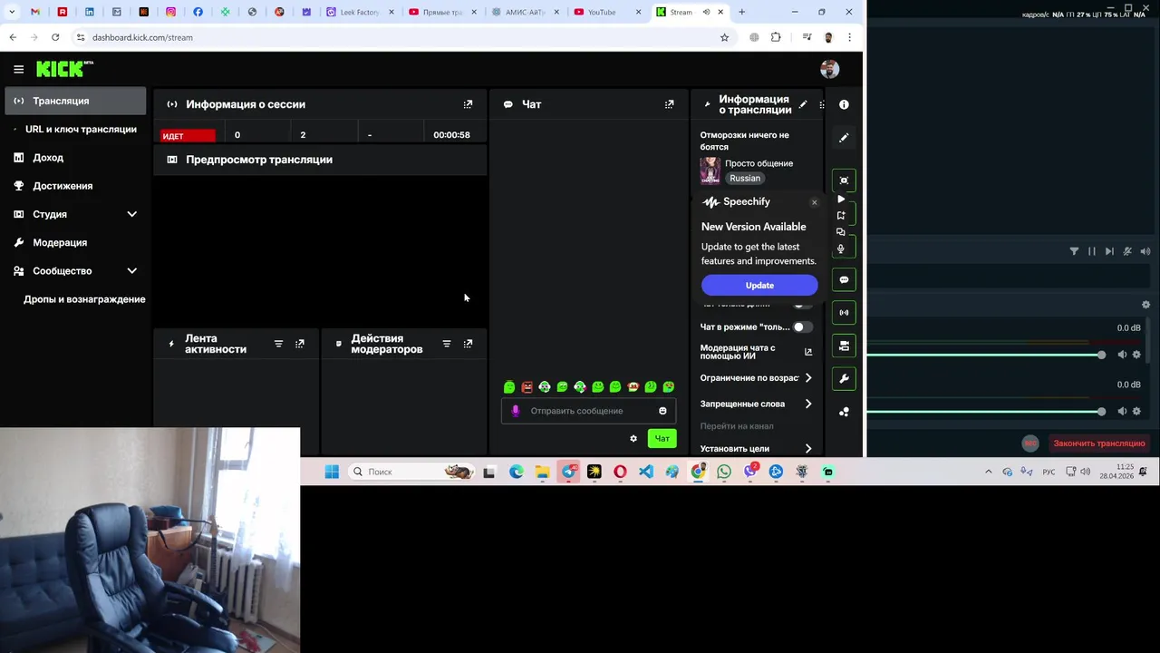Toggle Чат в режиме "толь..." switch
Image resolution: width=1160 pixels, height=653 pixels.
point(802,326)
